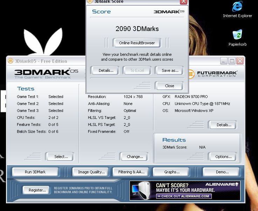
Task: Click CPU Tests 2 of 2 value
Action: point(53,118)
